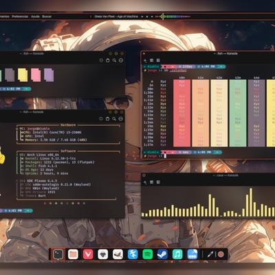Image resolution: width=275 pixels, height=275 pixels.
Task: Launch Steam from the dock
Action: (x=162, y=254)
